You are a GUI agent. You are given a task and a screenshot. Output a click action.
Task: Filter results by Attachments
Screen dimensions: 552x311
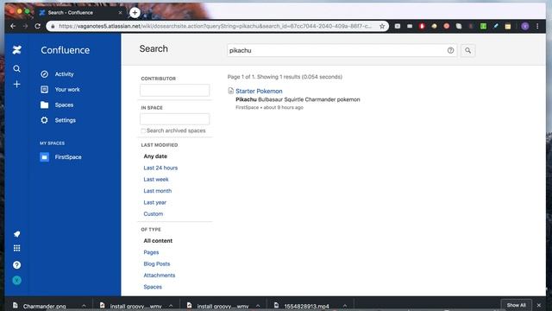159,276
